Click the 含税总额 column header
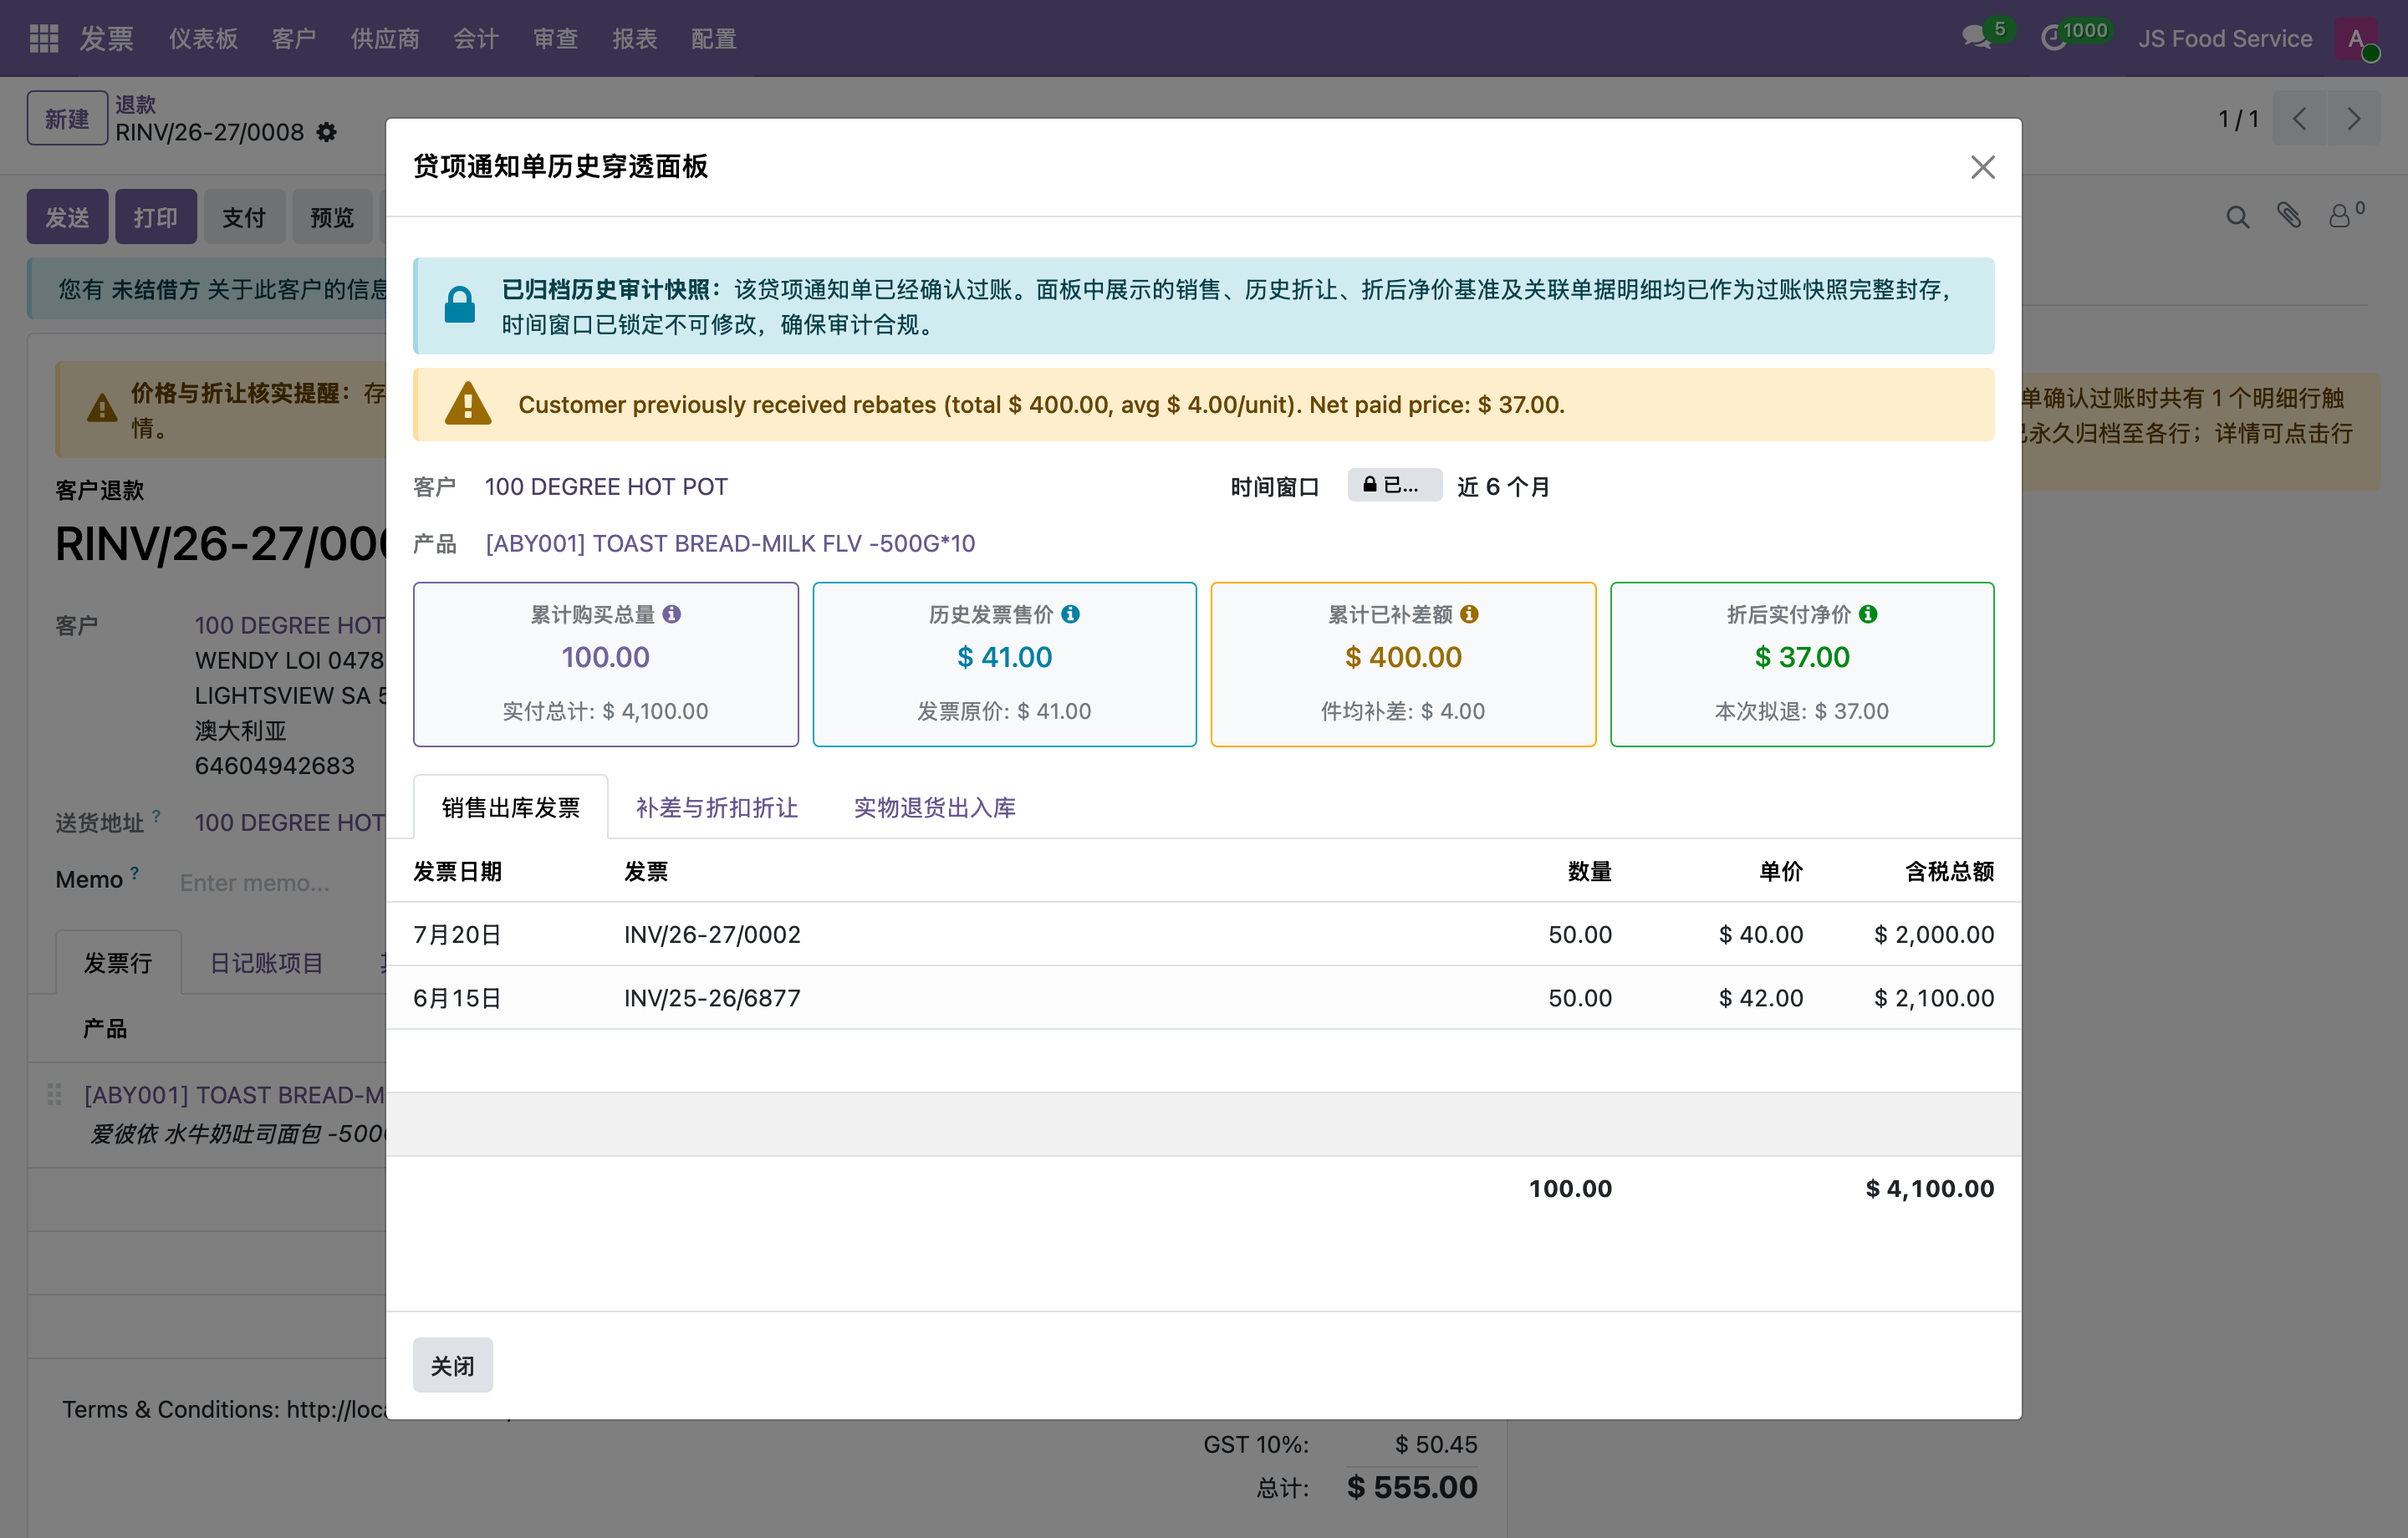 pyautogui.click(x=1949, y=871)
